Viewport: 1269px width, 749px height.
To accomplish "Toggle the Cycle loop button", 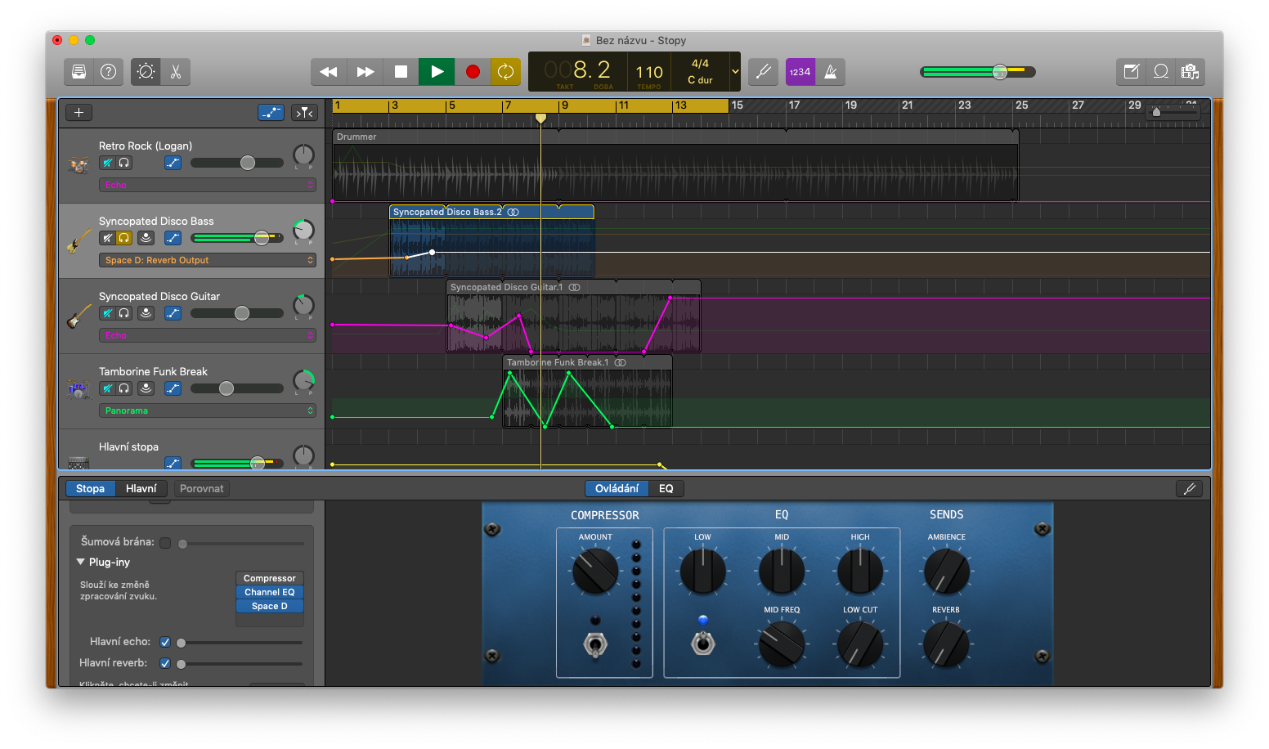I will coord(505,72).
